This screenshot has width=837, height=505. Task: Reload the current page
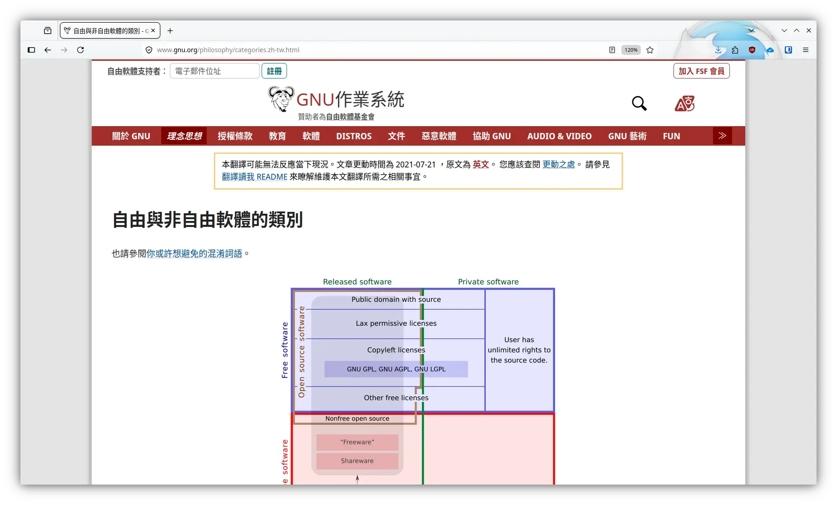[x=80, y=50]
